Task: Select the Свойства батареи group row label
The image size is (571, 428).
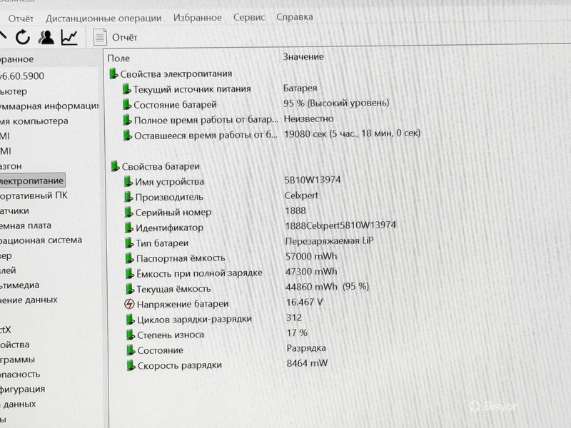Action: (161, 166)
